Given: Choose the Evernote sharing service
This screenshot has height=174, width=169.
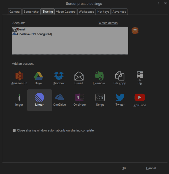Looking at the screenshot, I should point(99,78).
